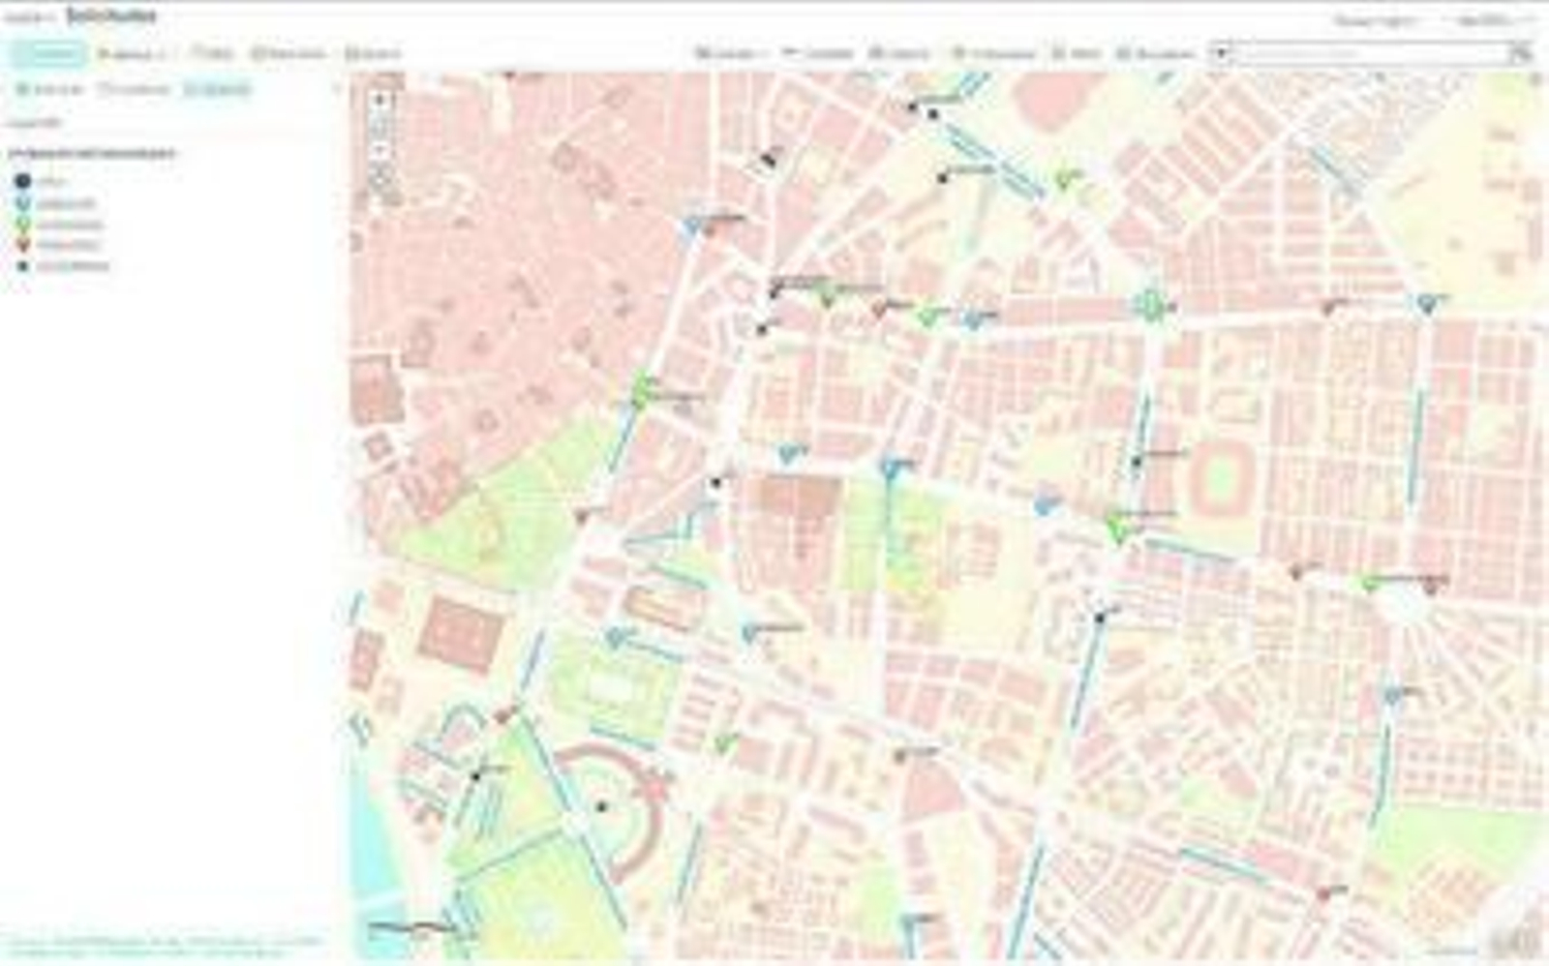1549x966 pixels.
Task: Click the middle option in the sidebar sub-tab row
Action: click(x=136, y=89)
